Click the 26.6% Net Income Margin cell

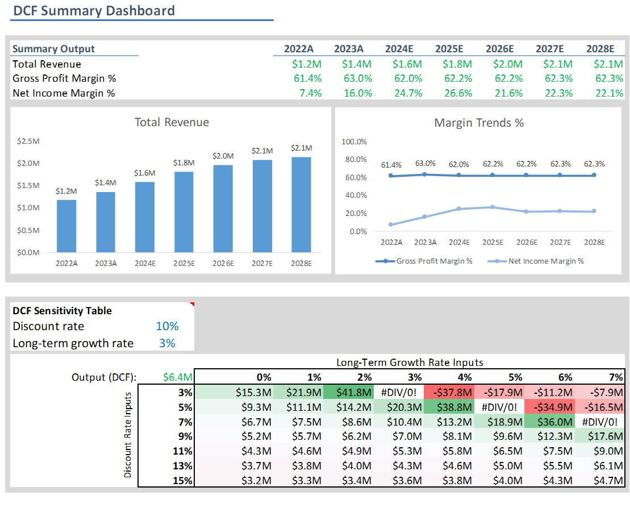[x=449, y=93]
